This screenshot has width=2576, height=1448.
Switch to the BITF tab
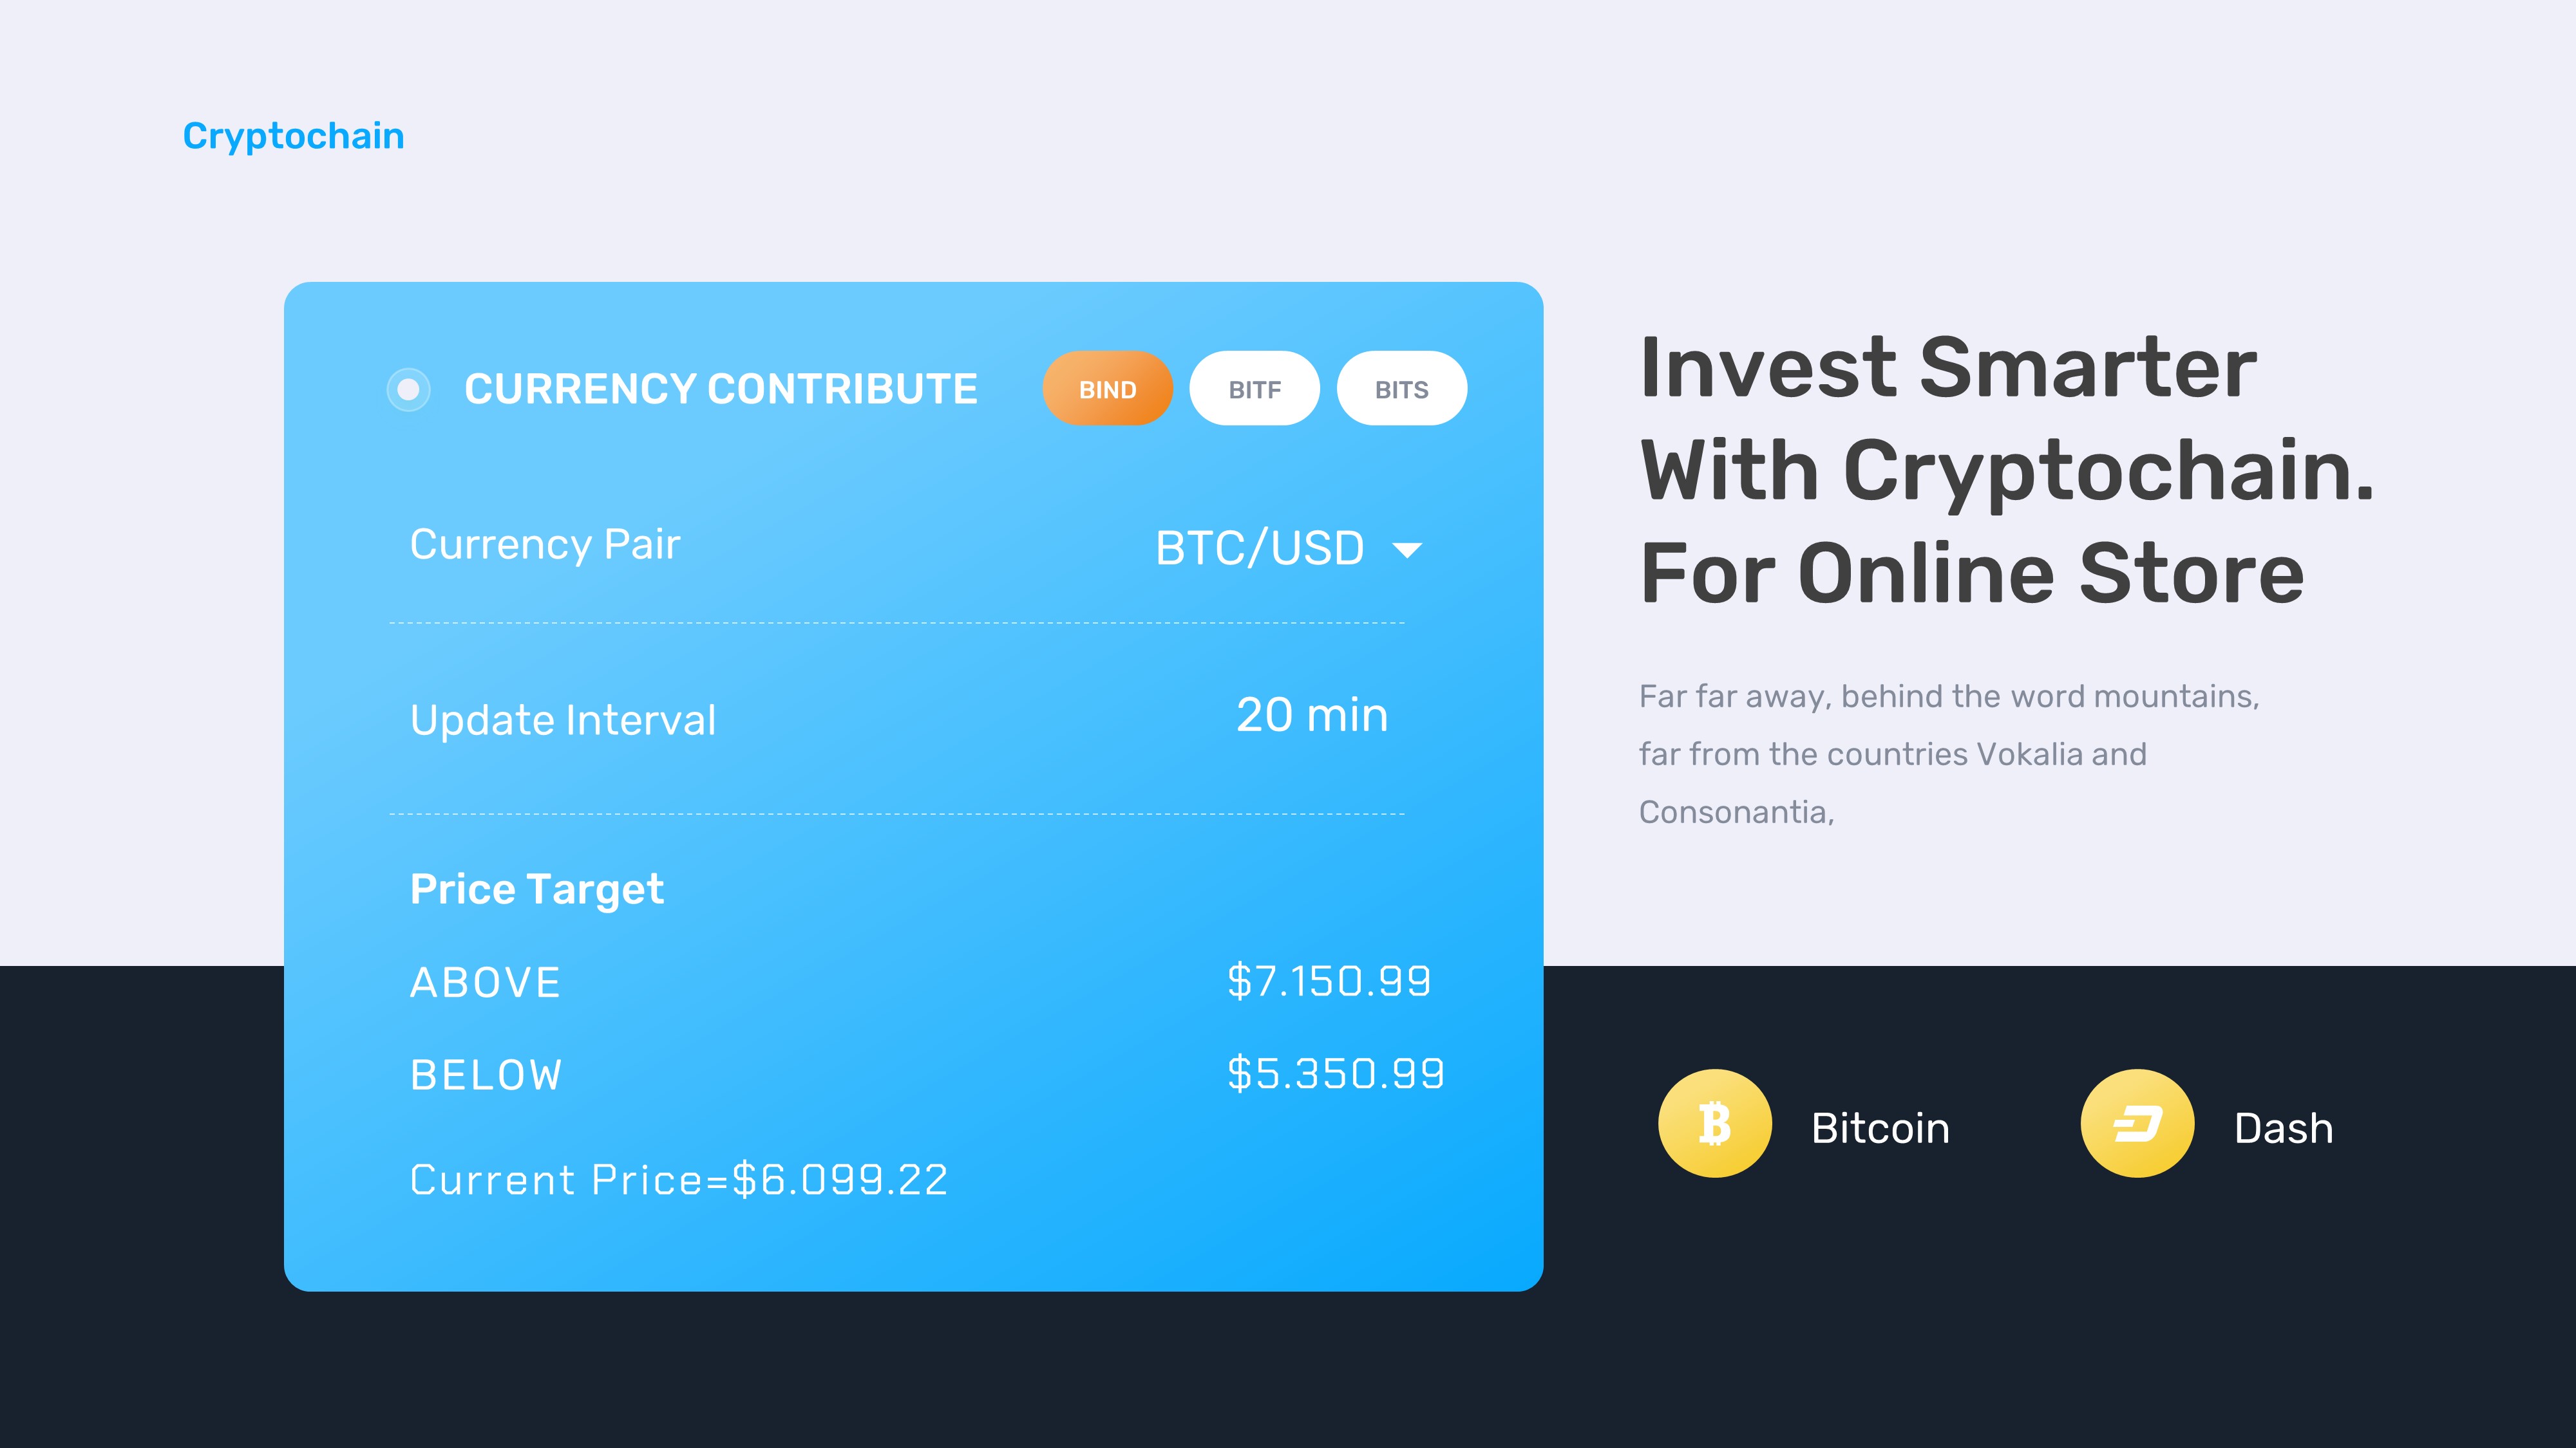tap(1254, 389)
